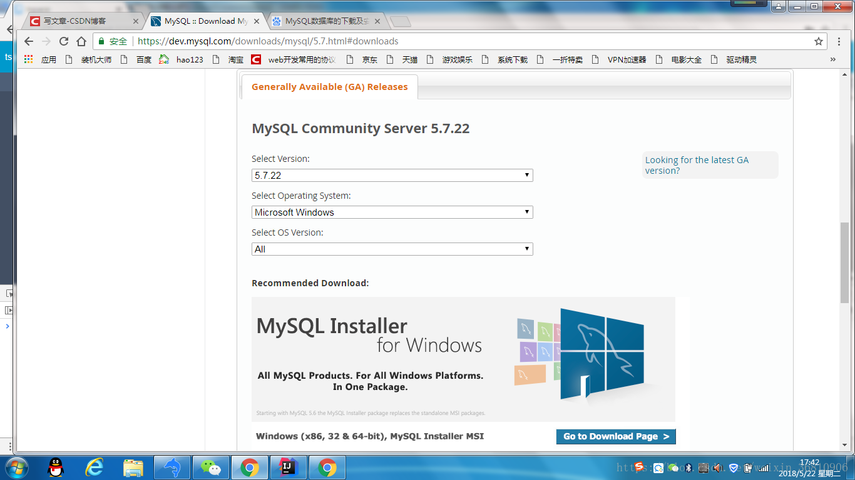The image size is (855, 480).
Task: Show hidden bookmarks with » chevron
Action: [x=833, y=59]
